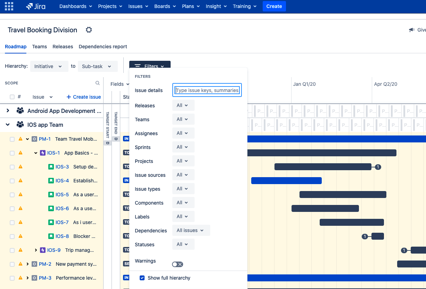The image size is (426, 289).
Task: Open the Boards menu in the navigation bar
Action: 165,6
